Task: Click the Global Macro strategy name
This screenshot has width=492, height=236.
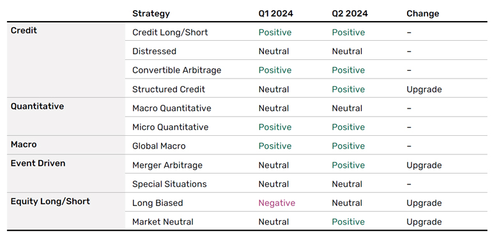Action: click(x=158, y=146)
